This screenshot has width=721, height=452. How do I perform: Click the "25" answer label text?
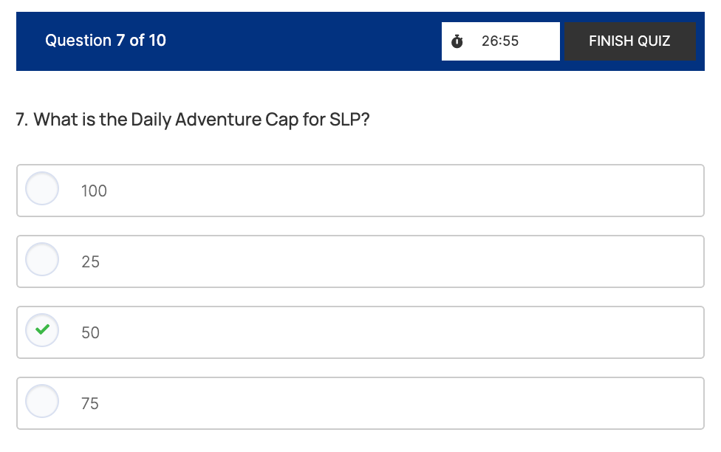90,262
